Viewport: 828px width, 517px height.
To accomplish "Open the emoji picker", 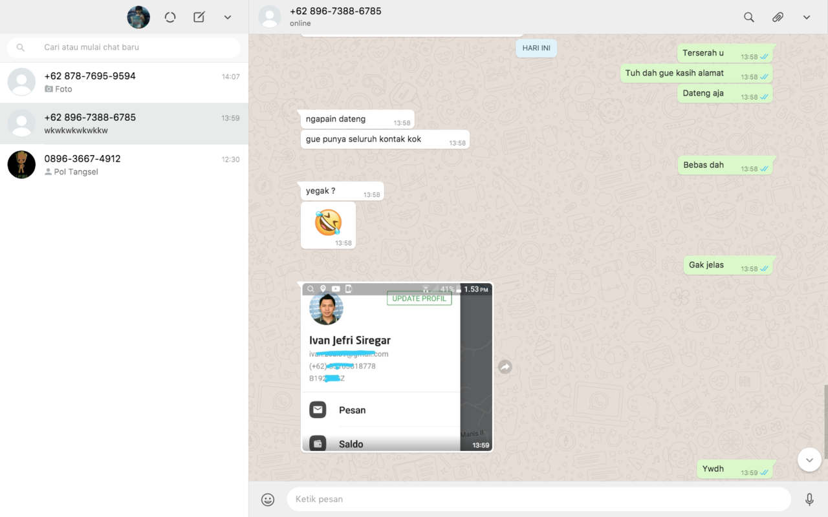I will pyautogui.click(x=268, y=499).
